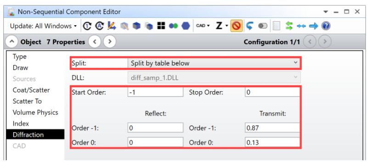Screen dimensions: 371x168
Task: Click the green swap arrows icon
Action: click(289, 26)
